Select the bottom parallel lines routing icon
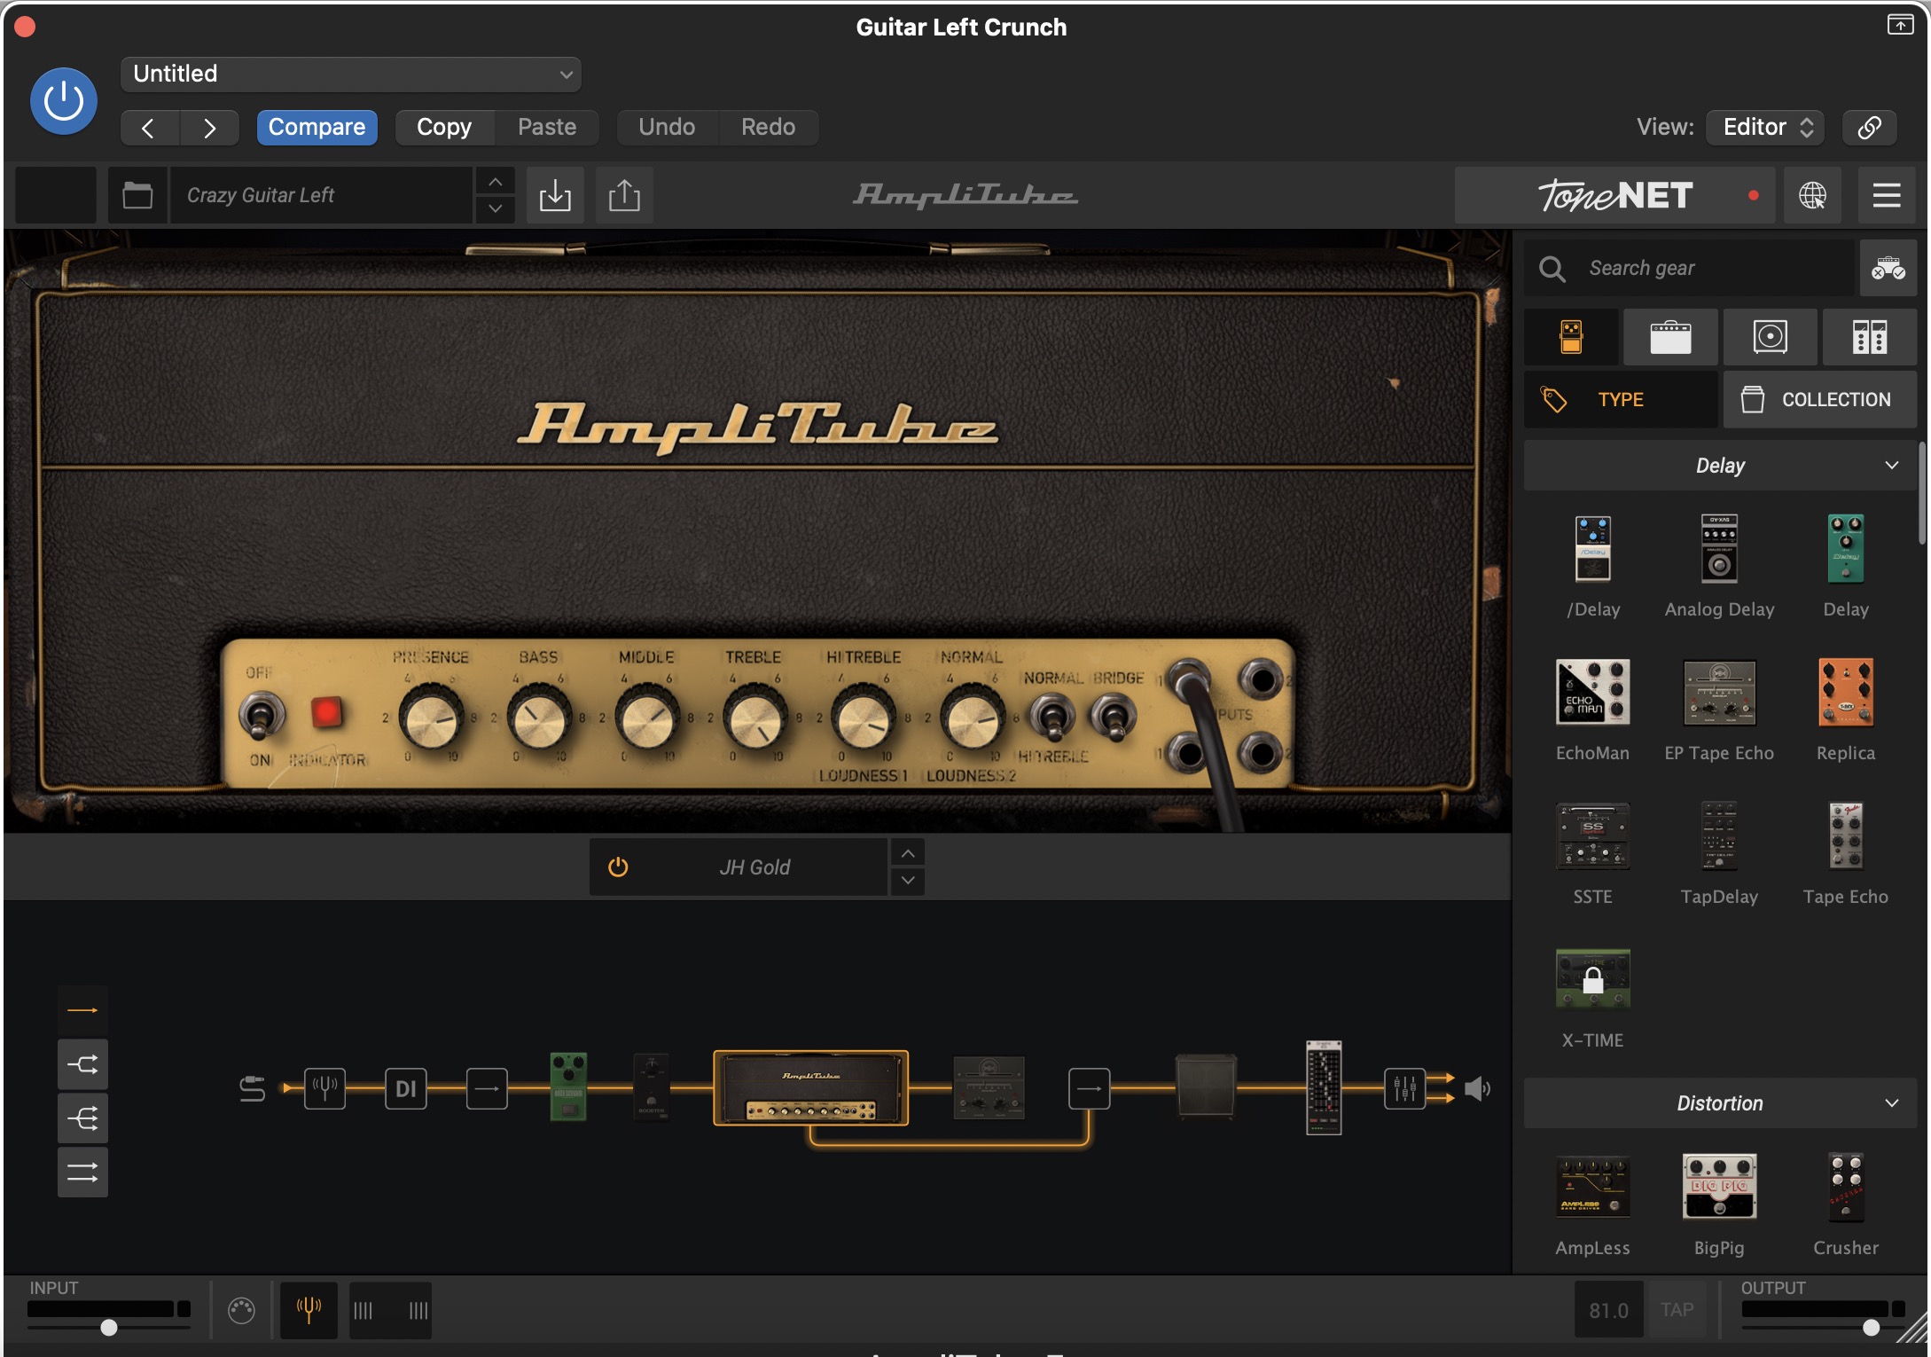 [x=82, y=1173]
